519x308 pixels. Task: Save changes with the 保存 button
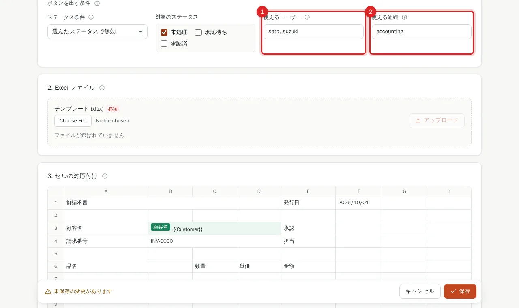[460, 291]
